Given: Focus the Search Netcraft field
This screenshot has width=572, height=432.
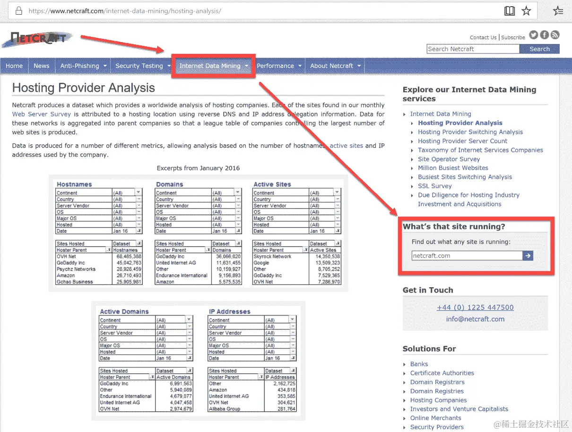Looking at the screenshot, I should [x=473, y=49].
